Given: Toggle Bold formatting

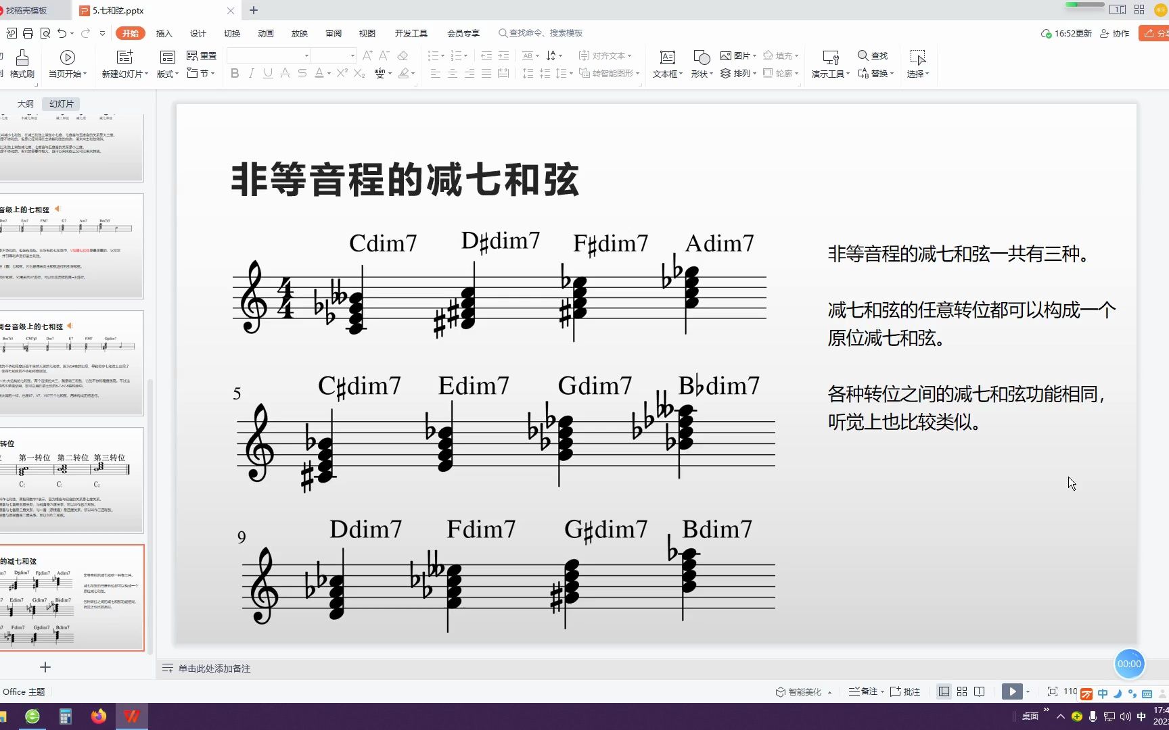Looking at the screenshot, I should pyautogui.click(x=235, y=73).
